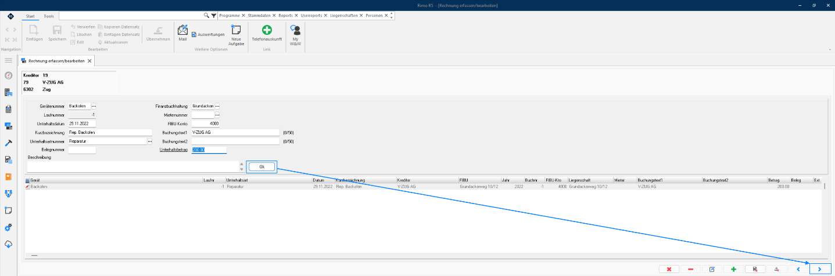
Task: Click the filter funnel icon
Action: 213,15
